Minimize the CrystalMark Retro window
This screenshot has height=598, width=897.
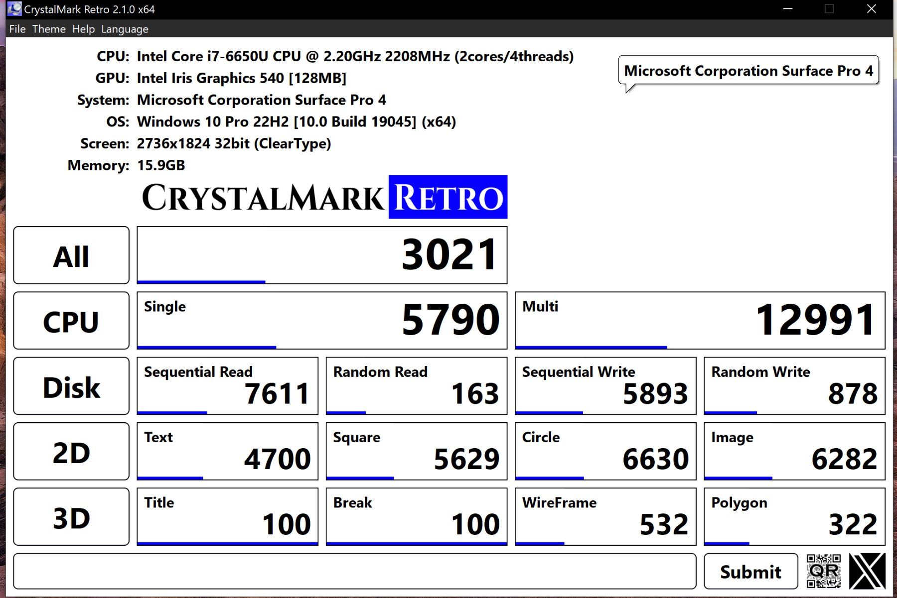[788, 9]
